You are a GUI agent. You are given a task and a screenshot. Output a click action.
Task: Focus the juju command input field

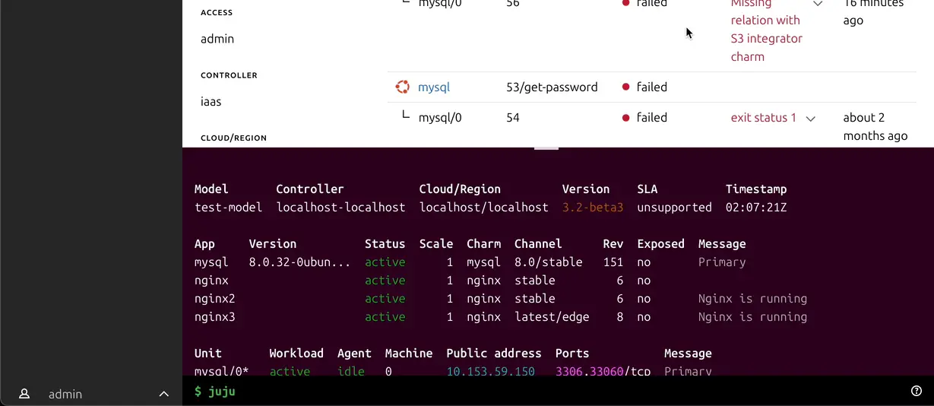[x=532, y=392]
